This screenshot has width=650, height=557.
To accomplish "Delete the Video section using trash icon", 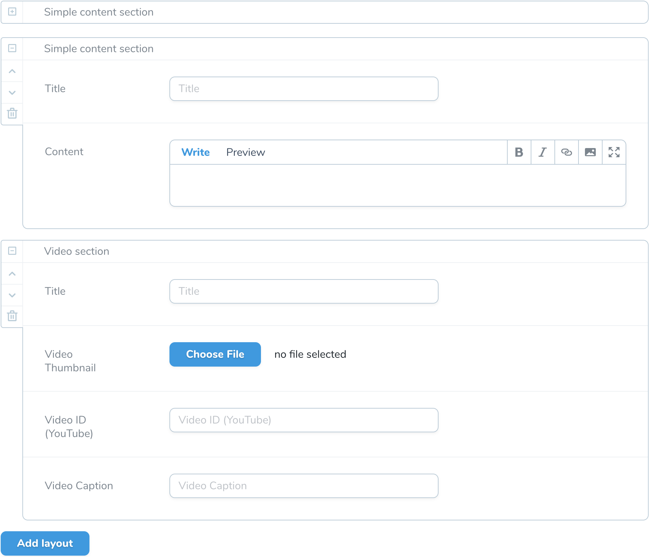I will 12,316.
